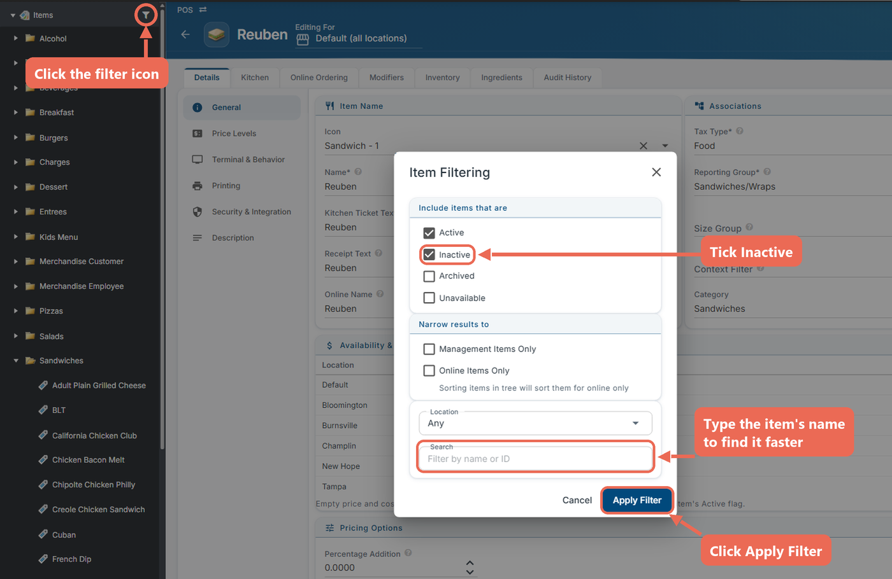The height and width of the screenshot is (579, 892).
Task: Clear the Sandwich - 1 icon selection
Action: (644, 146)
